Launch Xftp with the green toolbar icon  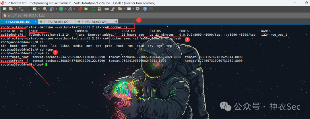tap(86, 9)
